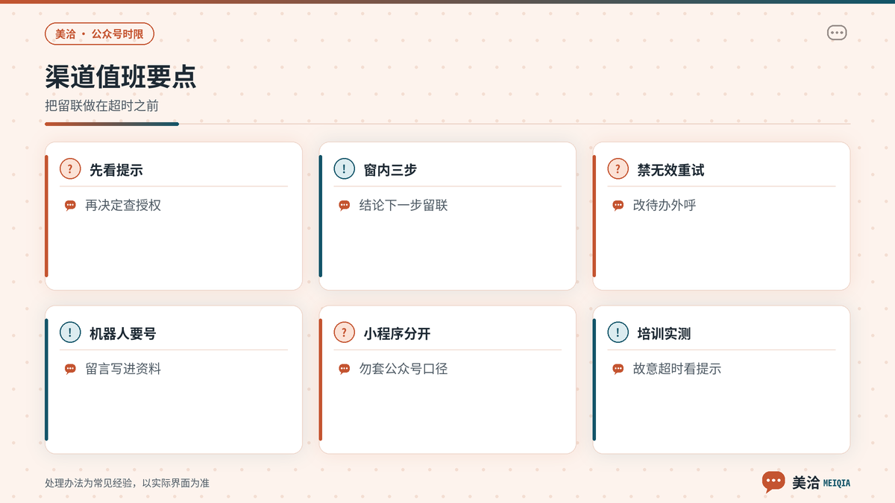Click the text 再决定查授权
This screenshot has height=503, width=895.
[123, 206]
